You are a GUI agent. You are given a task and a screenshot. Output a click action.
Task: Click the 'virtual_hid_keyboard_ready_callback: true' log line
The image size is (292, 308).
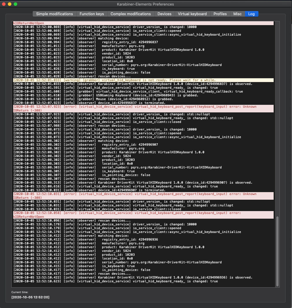click(x=128, y=92)
